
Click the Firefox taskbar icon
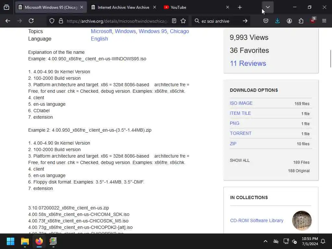point(39,241)
